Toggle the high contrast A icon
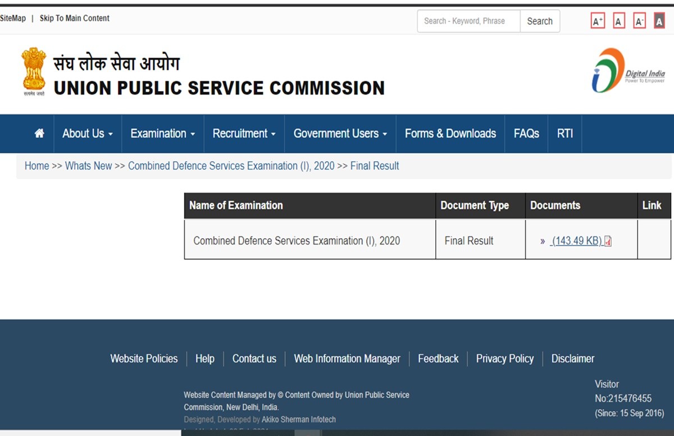Image resolution: width=674 pixels, height=436 pixels. [659, 22]
